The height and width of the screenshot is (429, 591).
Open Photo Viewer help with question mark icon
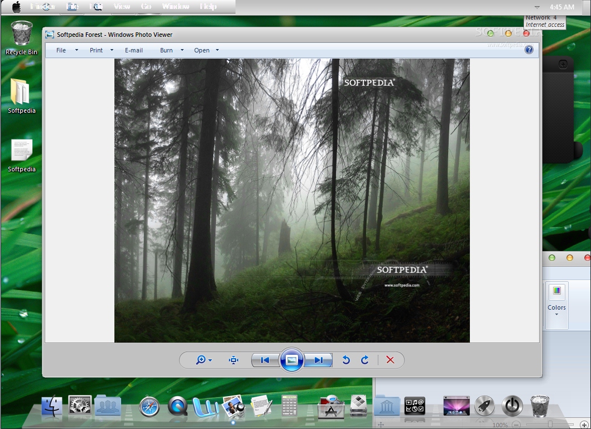[529, 50]
